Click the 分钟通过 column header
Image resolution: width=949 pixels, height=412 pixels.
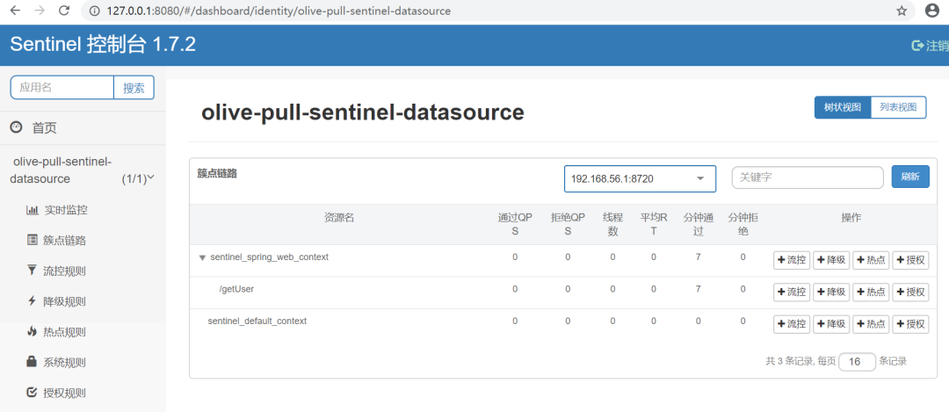point(699,225)
